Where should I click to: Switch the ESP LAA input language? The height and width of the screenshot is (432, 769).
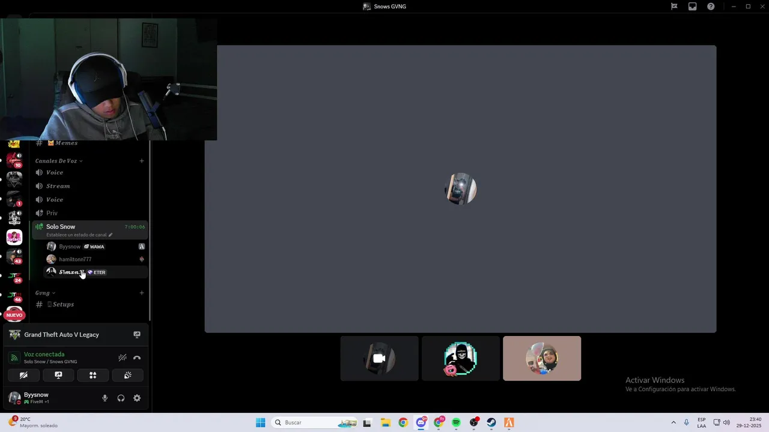point(702,422)
